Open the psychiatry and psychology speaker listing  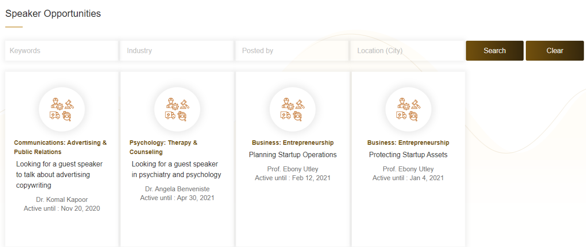click(x=176, y=170)
